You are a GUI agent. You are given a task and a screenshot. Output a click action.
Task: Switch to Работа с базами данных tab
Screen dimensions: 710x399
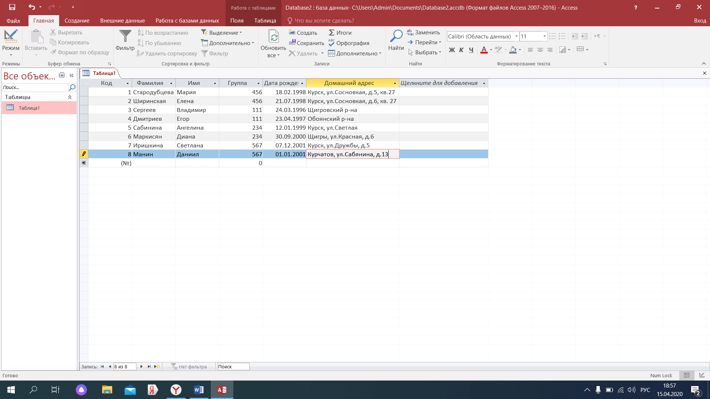[x=187, y=21]
